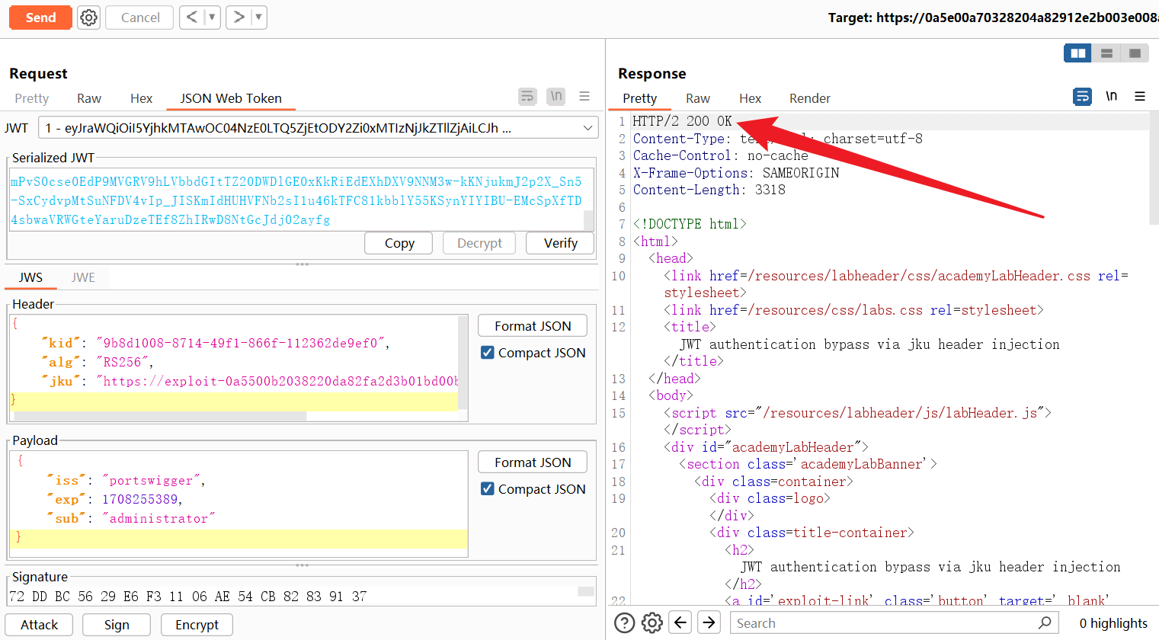This screenshot has height=640, width=1159.
Task: Open the Response panel hamburger menu
Action: 1140,97
